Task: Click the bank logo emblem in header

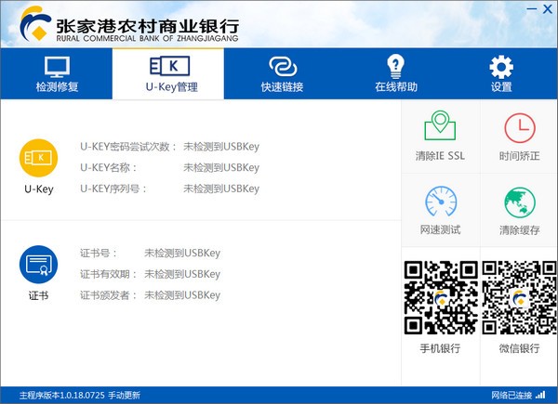Action: [x=35, y=23]
